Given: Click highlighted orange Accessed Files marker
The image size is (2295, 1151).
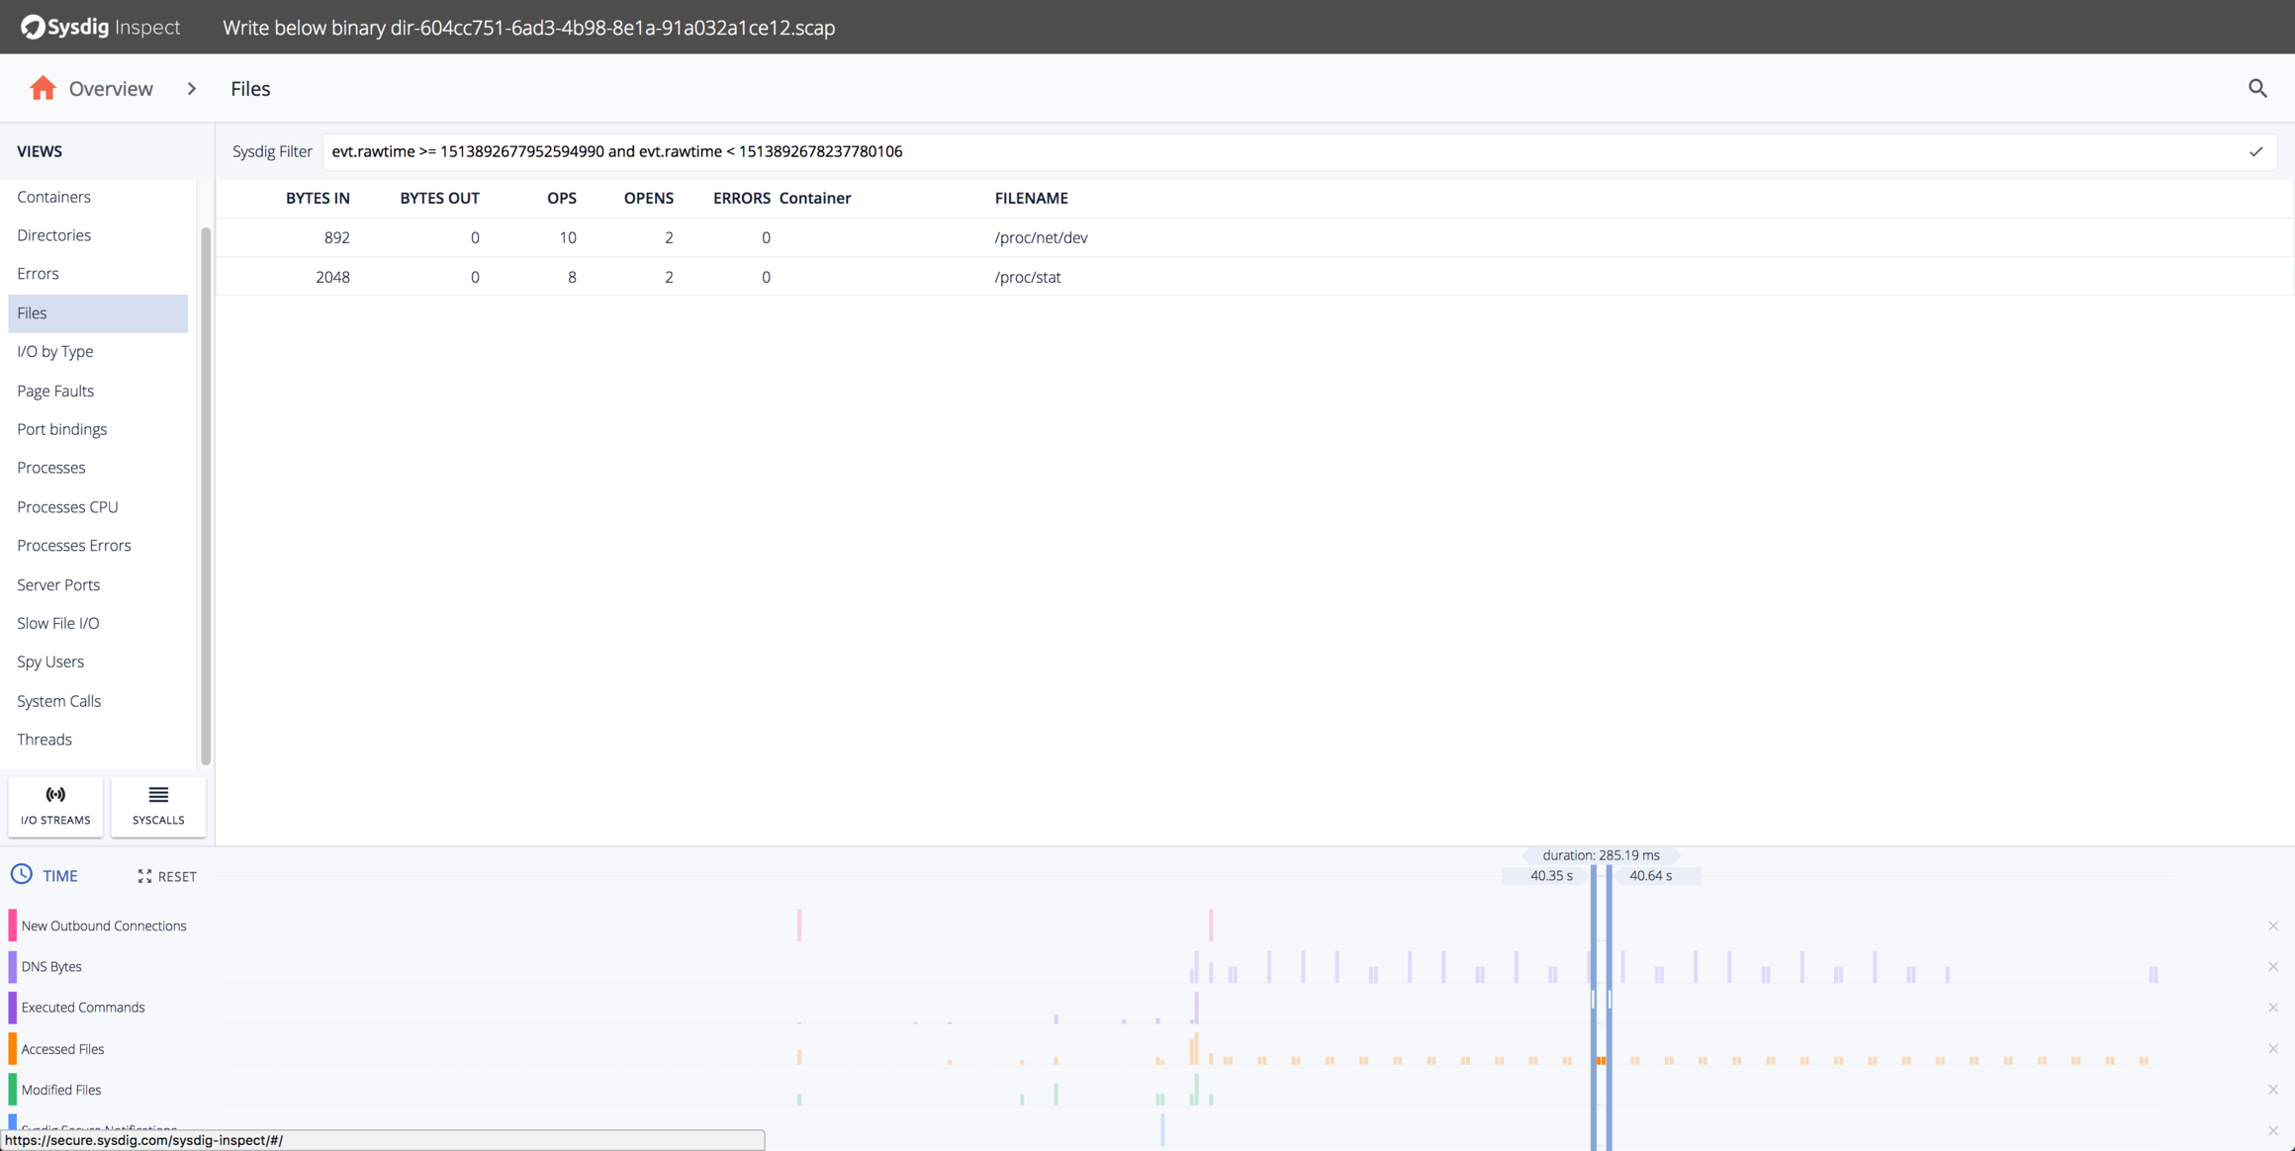Looking at the screenshot, I should pyautogui.click(x=1602, y=1060).
